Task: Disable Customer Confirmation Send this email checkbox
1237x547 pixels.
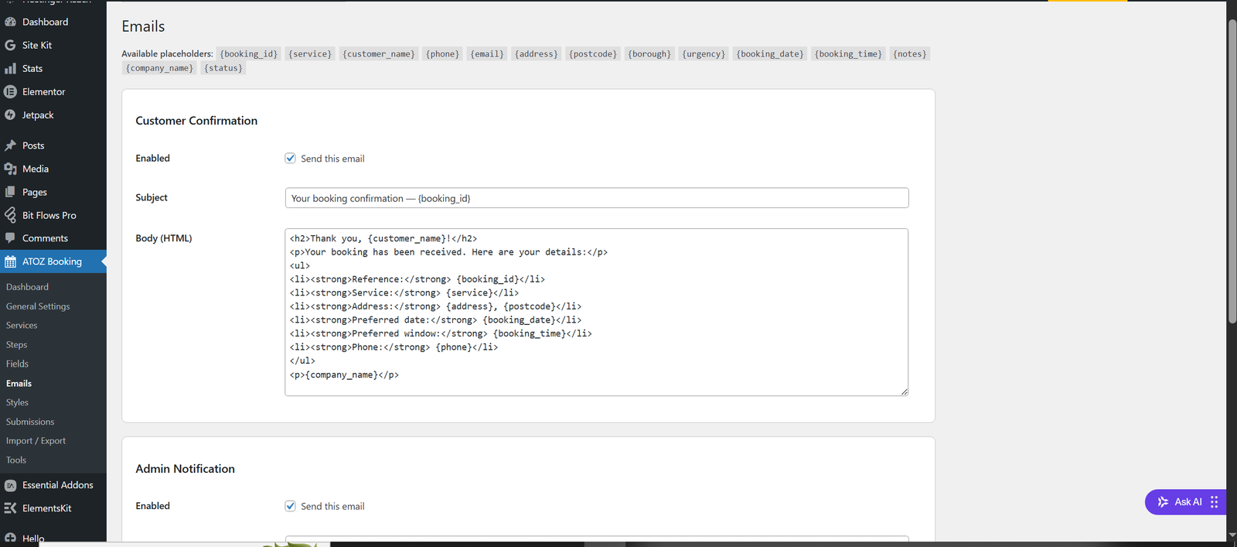Action: point(291,158)
